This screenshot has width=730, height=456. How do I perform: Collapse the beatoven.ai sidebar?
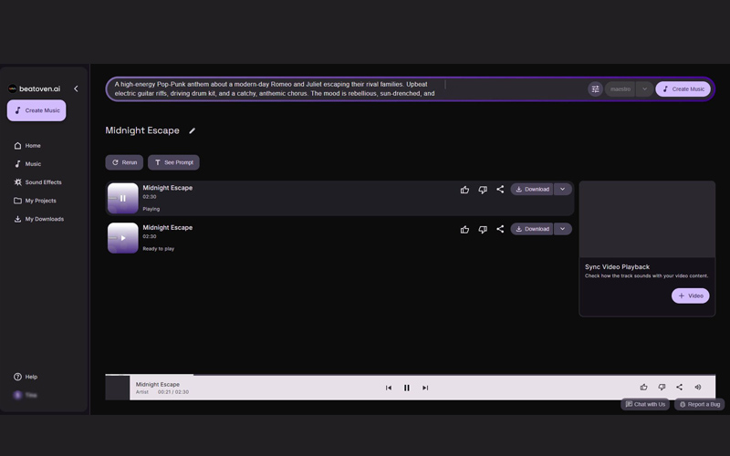click(76, 88)
